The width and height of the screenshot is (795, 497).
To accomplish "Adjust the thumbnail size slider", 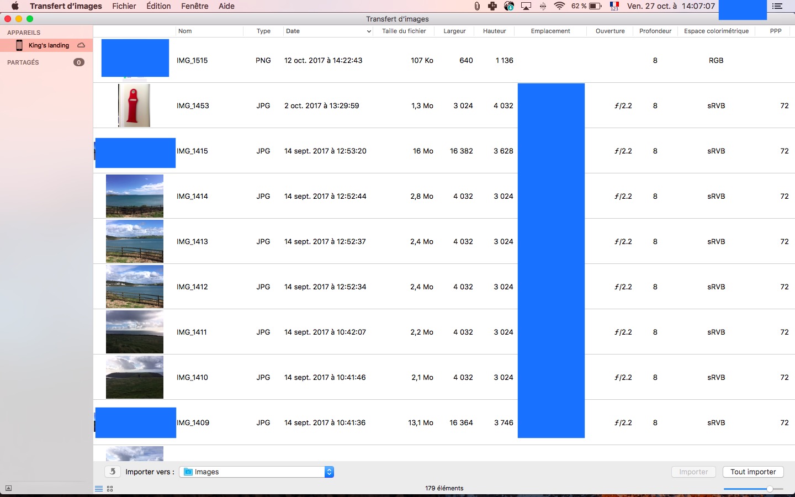I will [770, 489].
